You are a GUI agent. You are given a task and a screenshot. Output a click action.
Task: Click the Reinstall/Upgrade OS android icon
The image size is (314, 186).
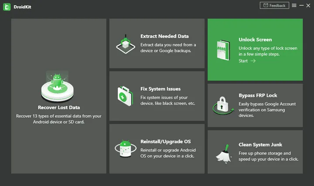(126, 148)
